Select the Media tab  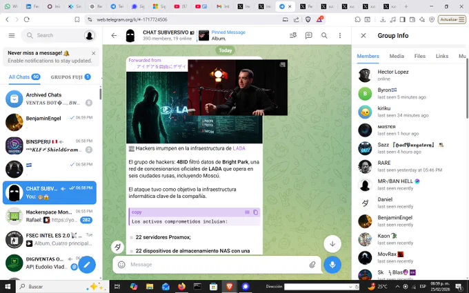[397, 57]
